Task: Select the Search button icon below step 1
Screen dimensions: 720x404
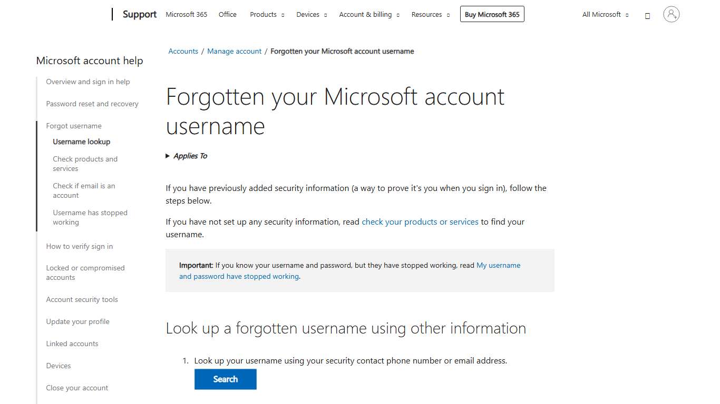Action: (225, 379)
